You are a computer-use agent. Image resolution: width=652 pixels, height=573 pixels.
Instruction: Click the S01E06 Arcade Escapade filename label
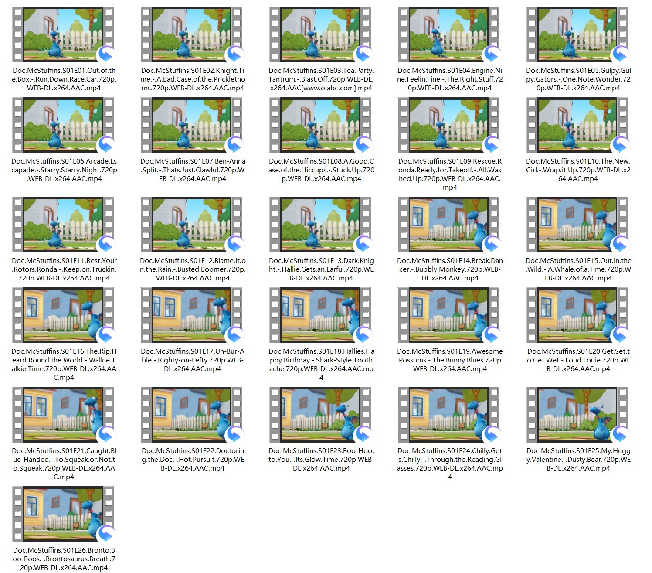click(64, 170)
